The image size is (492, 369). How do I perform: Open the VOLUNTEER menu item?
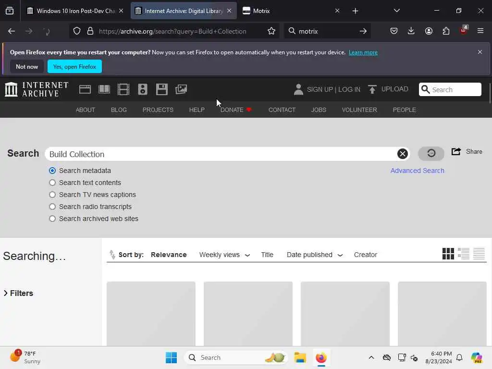click(x=359, y=110)
